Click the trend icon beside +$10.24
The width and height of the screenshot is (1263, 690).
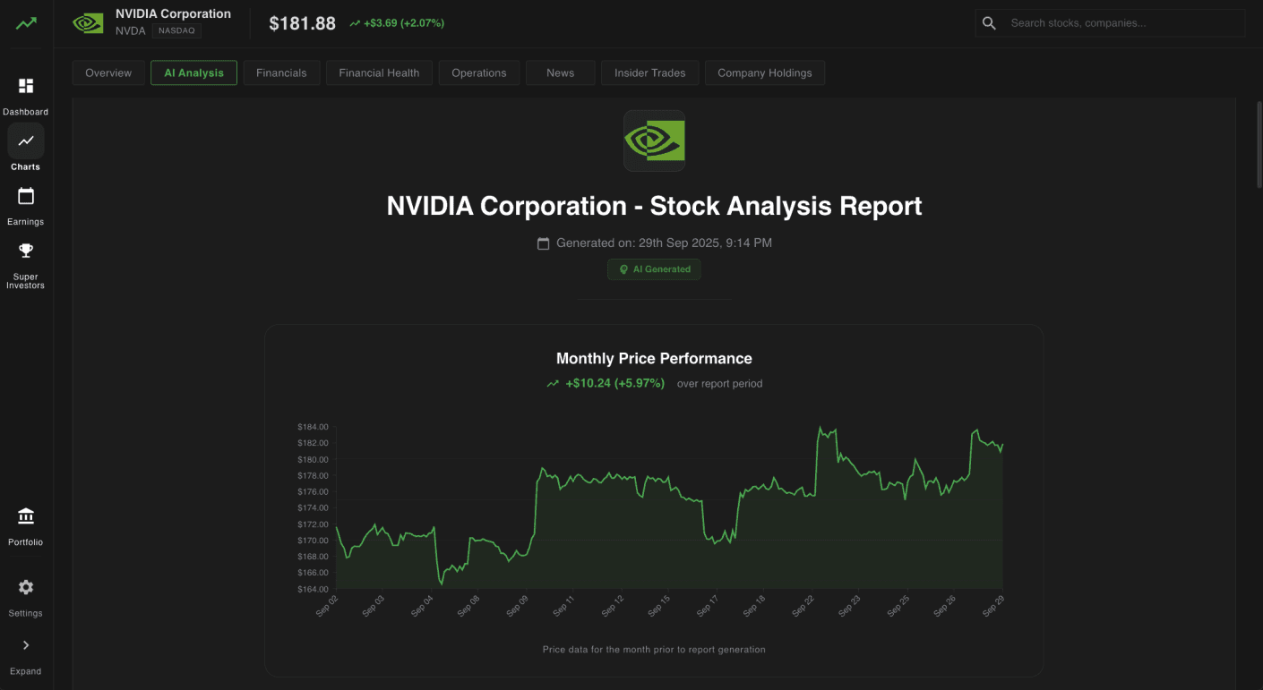553,384
